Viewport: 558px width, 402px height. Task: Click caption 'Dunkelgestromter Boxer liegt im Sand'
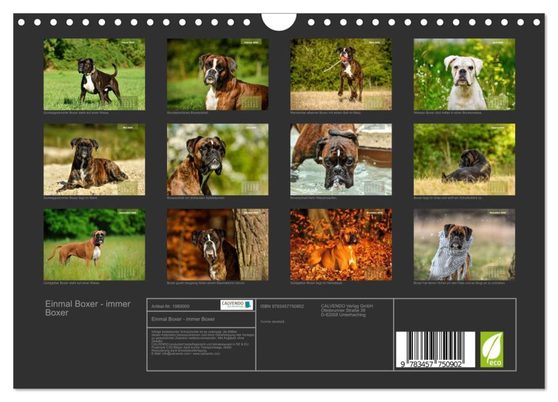tap(71, 198)
